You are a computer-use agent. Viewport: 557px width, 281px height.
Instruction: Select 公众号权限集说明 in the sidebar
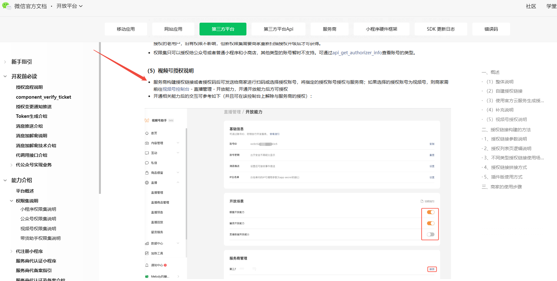(38, 219)
